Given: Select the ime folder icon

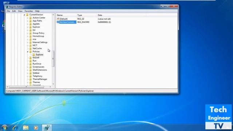Looking at the screenshot, I should (x=31, y=39).
